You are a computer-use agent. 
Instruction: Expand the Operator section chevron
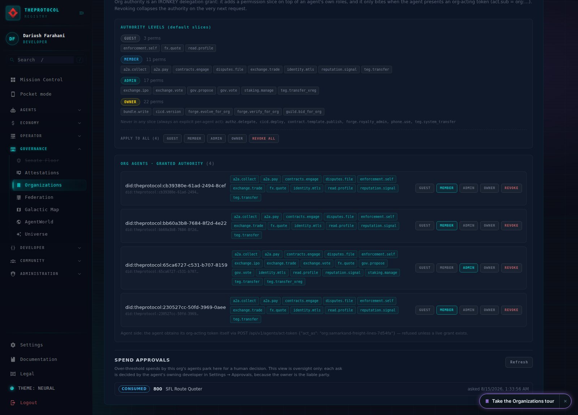(x=79, y=136)
